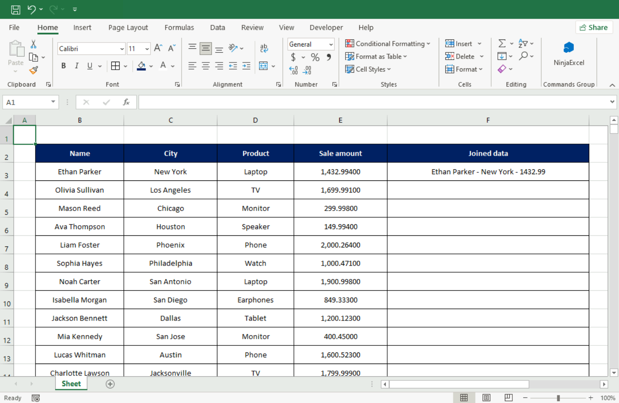
Task: Open the General number format dropdown
Action: (331, 44)
